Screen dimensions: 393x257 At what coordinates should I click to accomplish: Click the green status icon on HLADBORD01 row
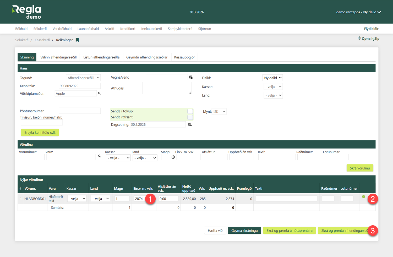pos(363,196)
